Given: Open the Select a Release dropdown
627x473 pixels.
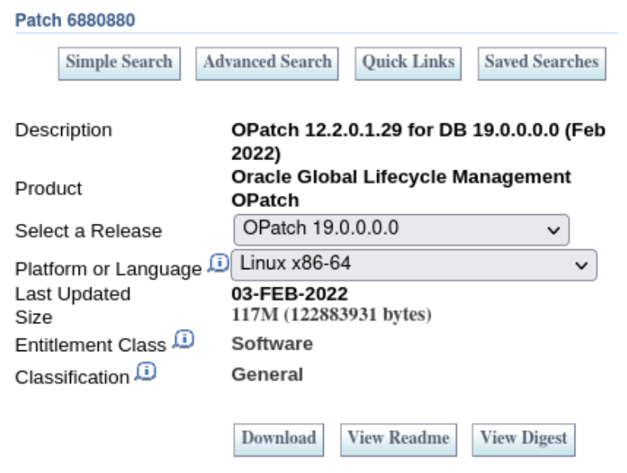Looking at the screenshot, I should pyautogui.click(x=402, y=229).
